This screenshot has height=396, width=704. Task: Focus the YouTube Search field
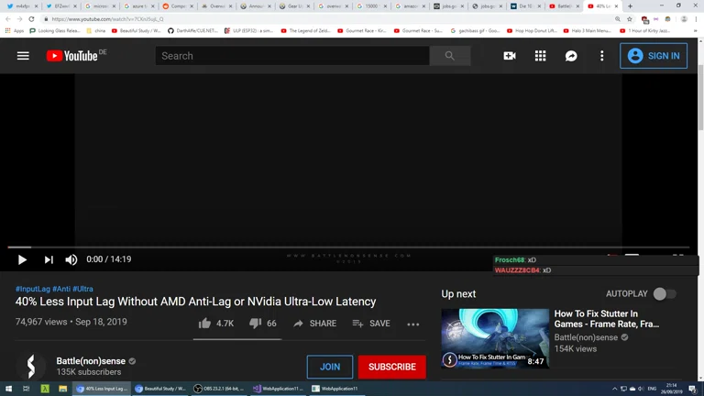click(x=292, y=56)
